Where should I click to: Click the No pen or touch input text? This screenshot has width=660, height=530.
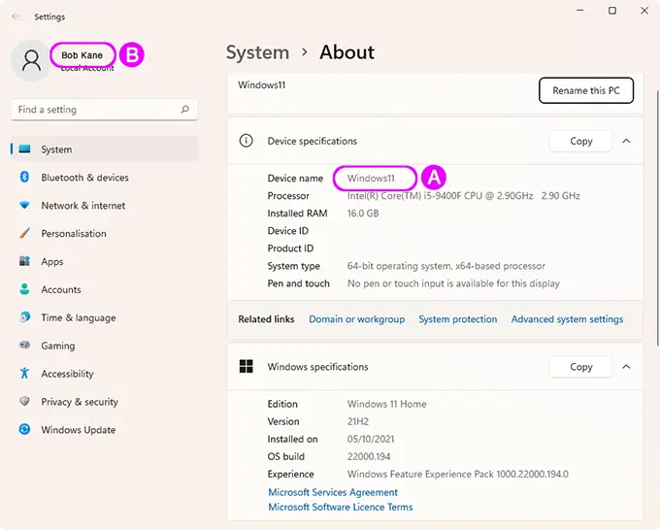click(x=454, y=283)
